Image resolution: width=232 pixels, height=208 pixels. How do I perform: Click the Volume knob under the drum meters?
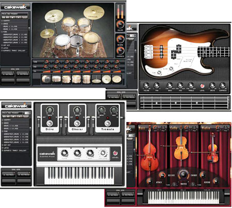tap(120, 24)
